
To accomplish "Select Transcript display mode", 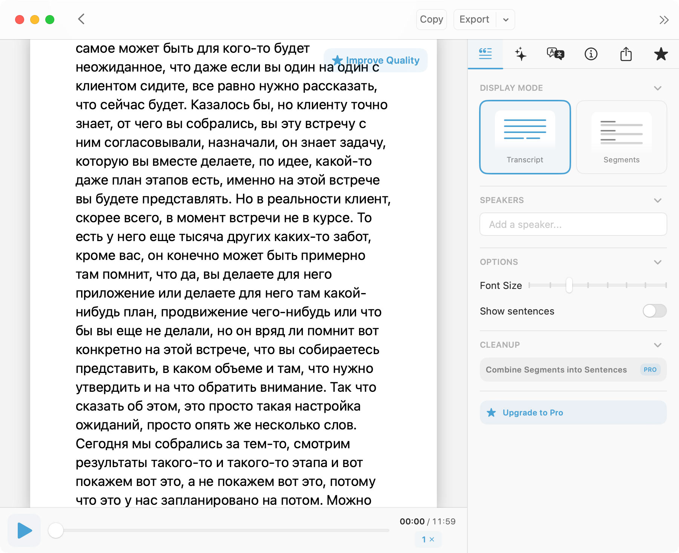I will pos(525,137).
